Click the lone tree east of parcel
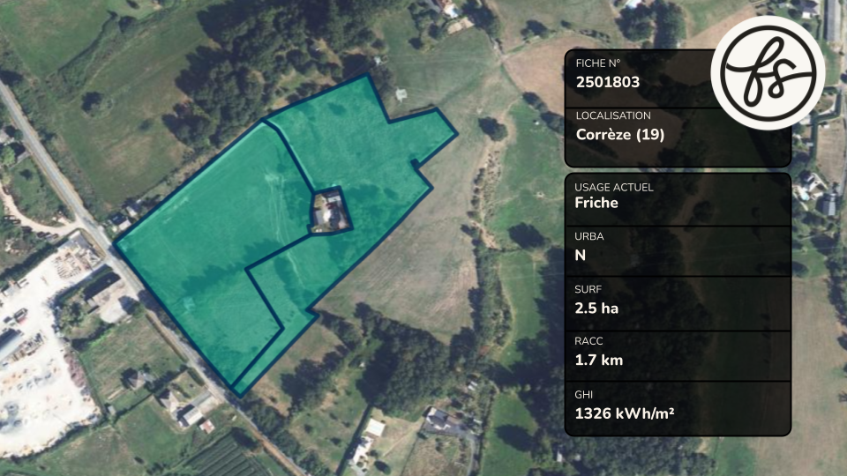 pyautogui.click(x=492, y=129)
